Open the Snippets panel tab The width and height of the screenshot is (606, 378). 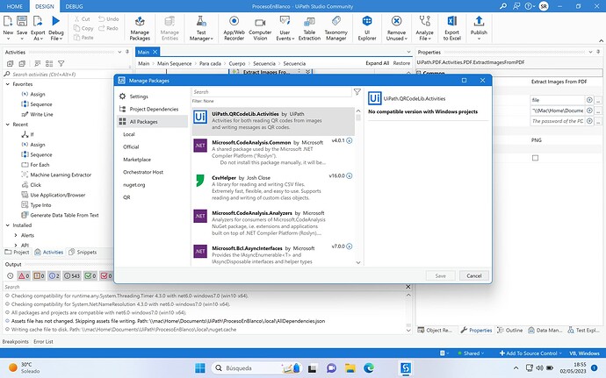click(83, 252)
